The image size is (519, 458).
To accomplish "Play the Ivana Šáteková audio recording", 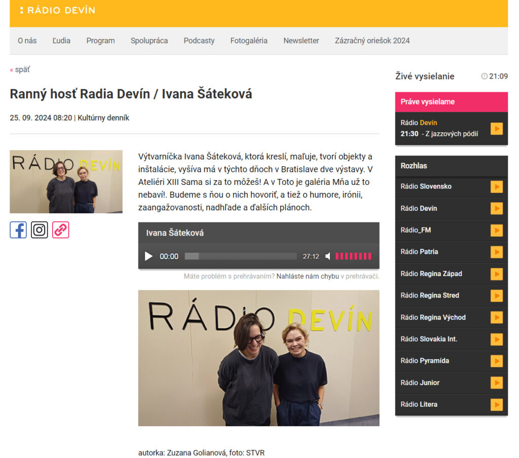I will pos(149,256).
